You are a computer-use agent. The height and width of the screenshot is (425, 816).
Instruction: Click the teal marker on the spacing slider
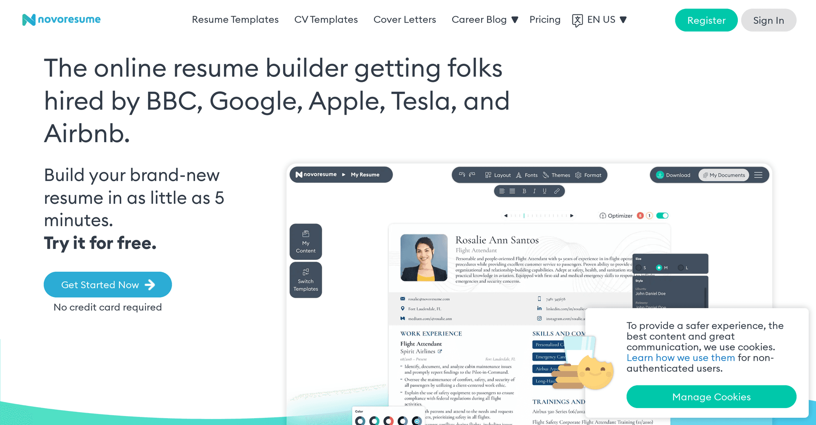click(524, 216)
